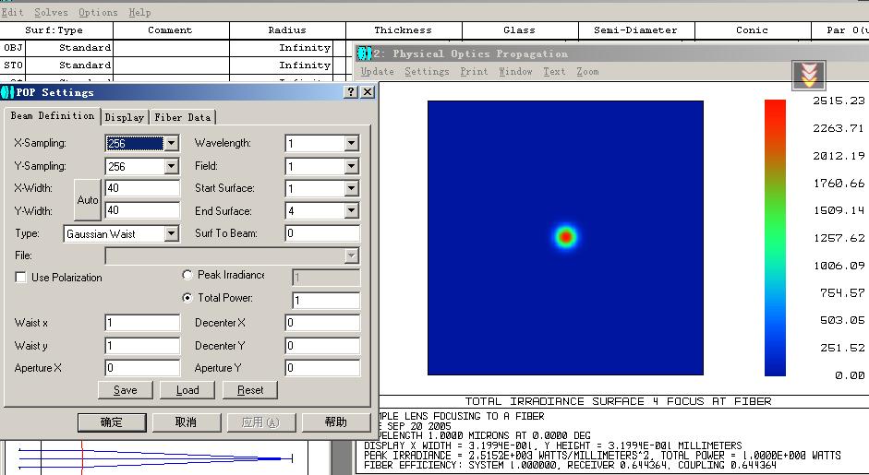The width and height of the screenshot is (869, 475).
Task: Click the Reset button
Action: (x=250, y=390)
